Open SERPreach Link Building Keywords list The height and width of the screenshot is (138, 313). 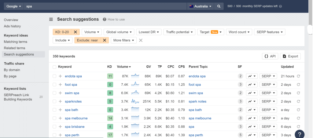18,97
